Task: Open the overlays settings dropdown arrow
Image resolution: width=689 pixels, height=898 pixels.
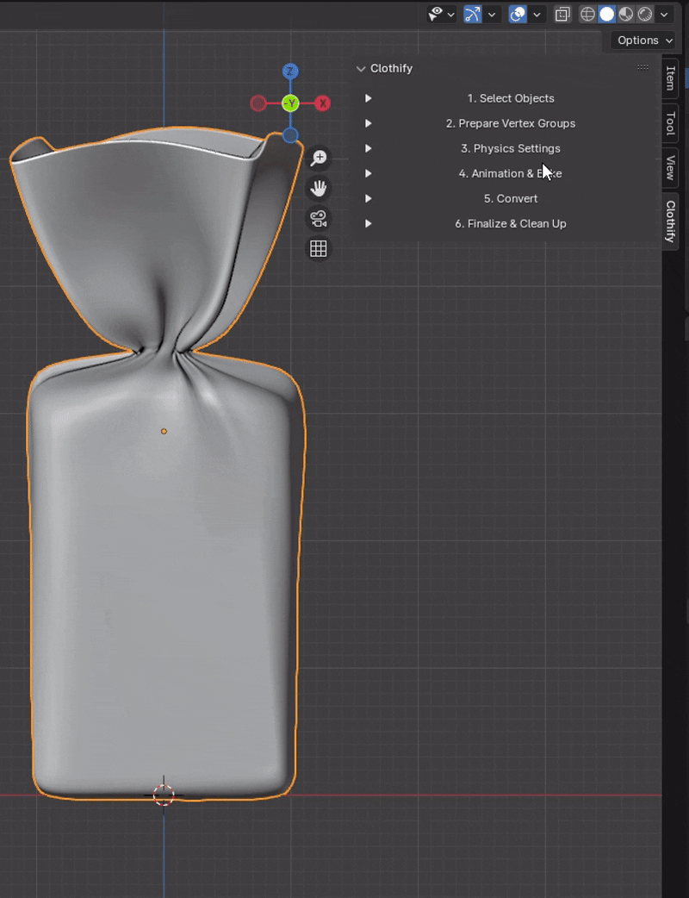Action: 537,15
